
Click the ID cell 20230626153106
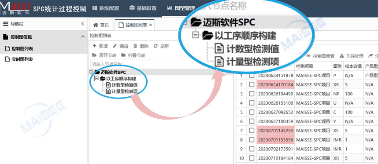275,103
